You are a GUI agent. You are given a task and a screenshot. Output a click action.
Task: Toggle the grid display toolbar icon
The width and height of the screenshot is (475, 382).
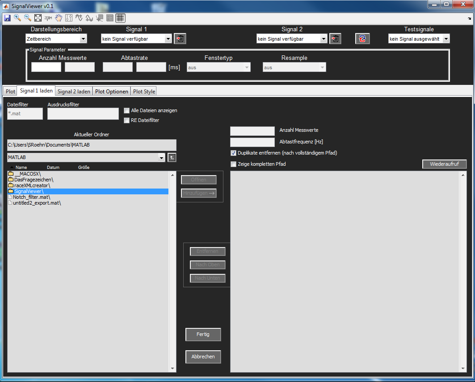pyautogui.click(x=120, y=18)
